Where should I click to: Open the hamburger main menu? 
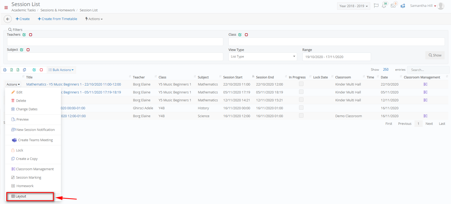click(6, 8)
